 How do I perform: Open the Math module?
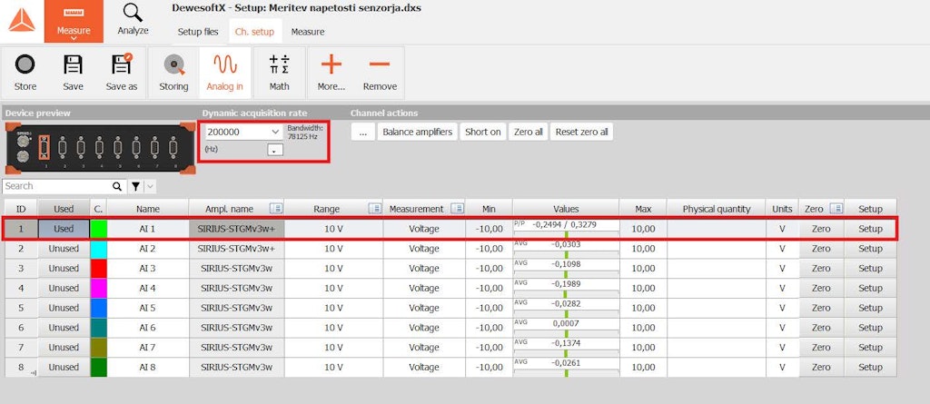click(x=280, y=73)
